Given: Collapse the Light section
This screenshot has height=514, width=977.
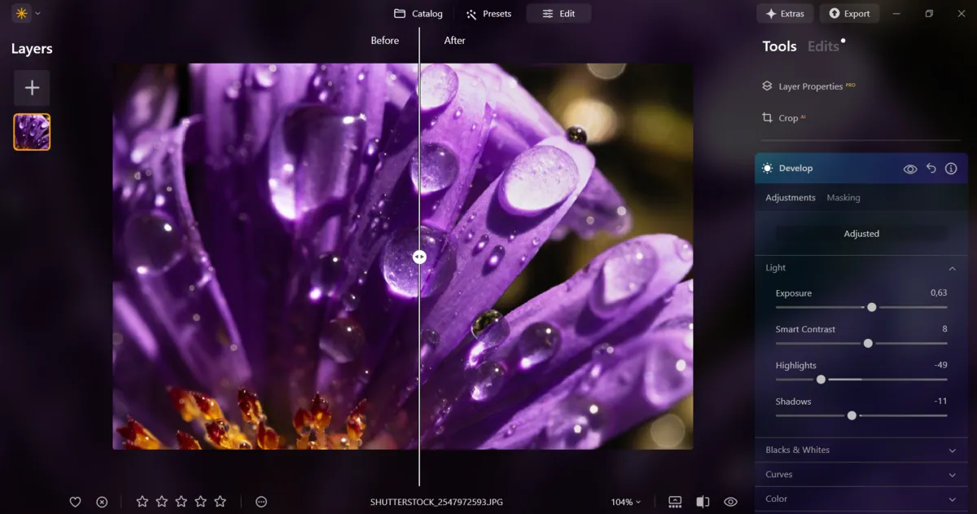Looking at the screenshot, I should coord(953,267).
